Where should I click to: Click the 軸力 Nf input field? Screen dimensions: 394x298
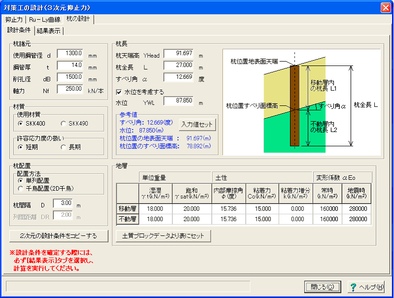[70, 89]
